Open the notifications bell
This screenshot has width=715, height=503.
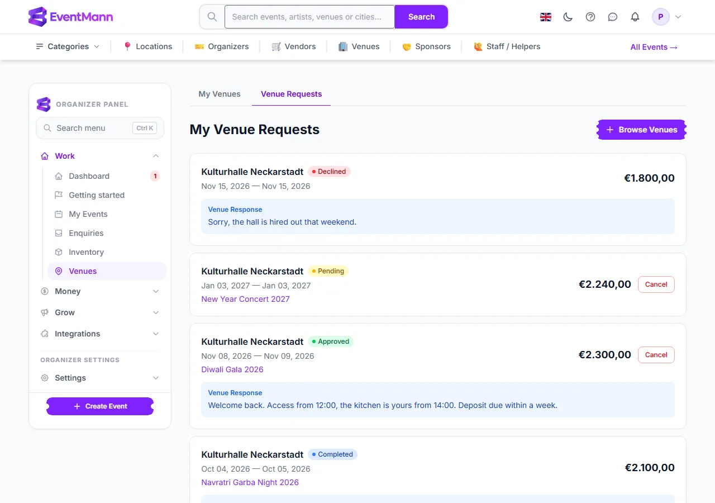point(635,17)
